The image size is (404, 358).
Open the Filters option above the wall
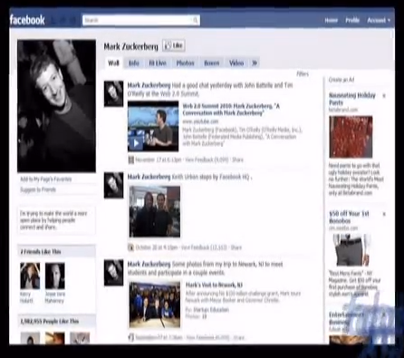coord(303,73)
